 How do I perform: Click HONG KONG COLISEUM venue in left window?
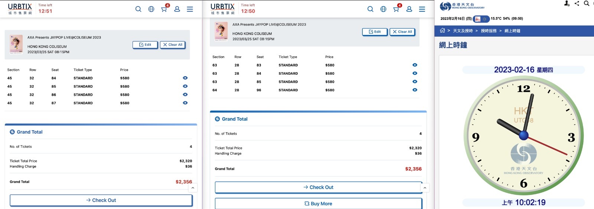[x=47, y=47]
